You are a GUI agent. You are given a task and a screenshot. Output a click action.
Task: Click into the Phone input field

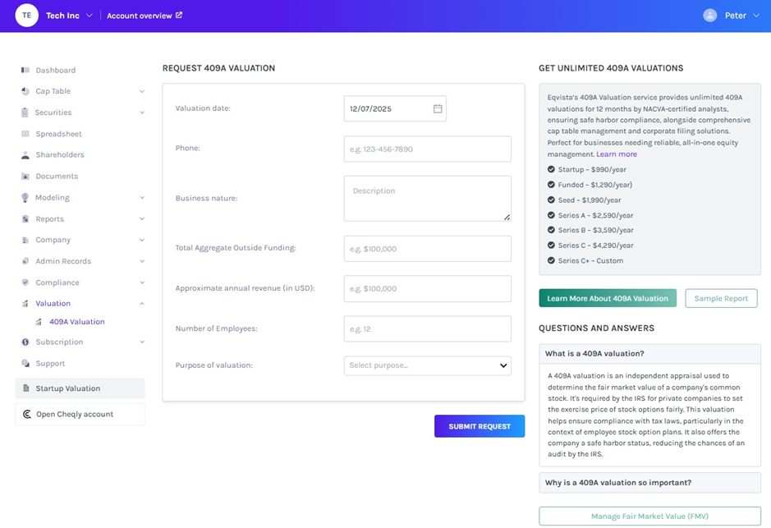coord(427,149)
